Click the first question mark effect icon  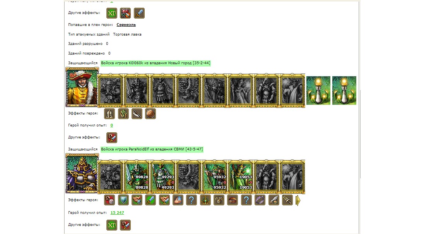[191, 200]
